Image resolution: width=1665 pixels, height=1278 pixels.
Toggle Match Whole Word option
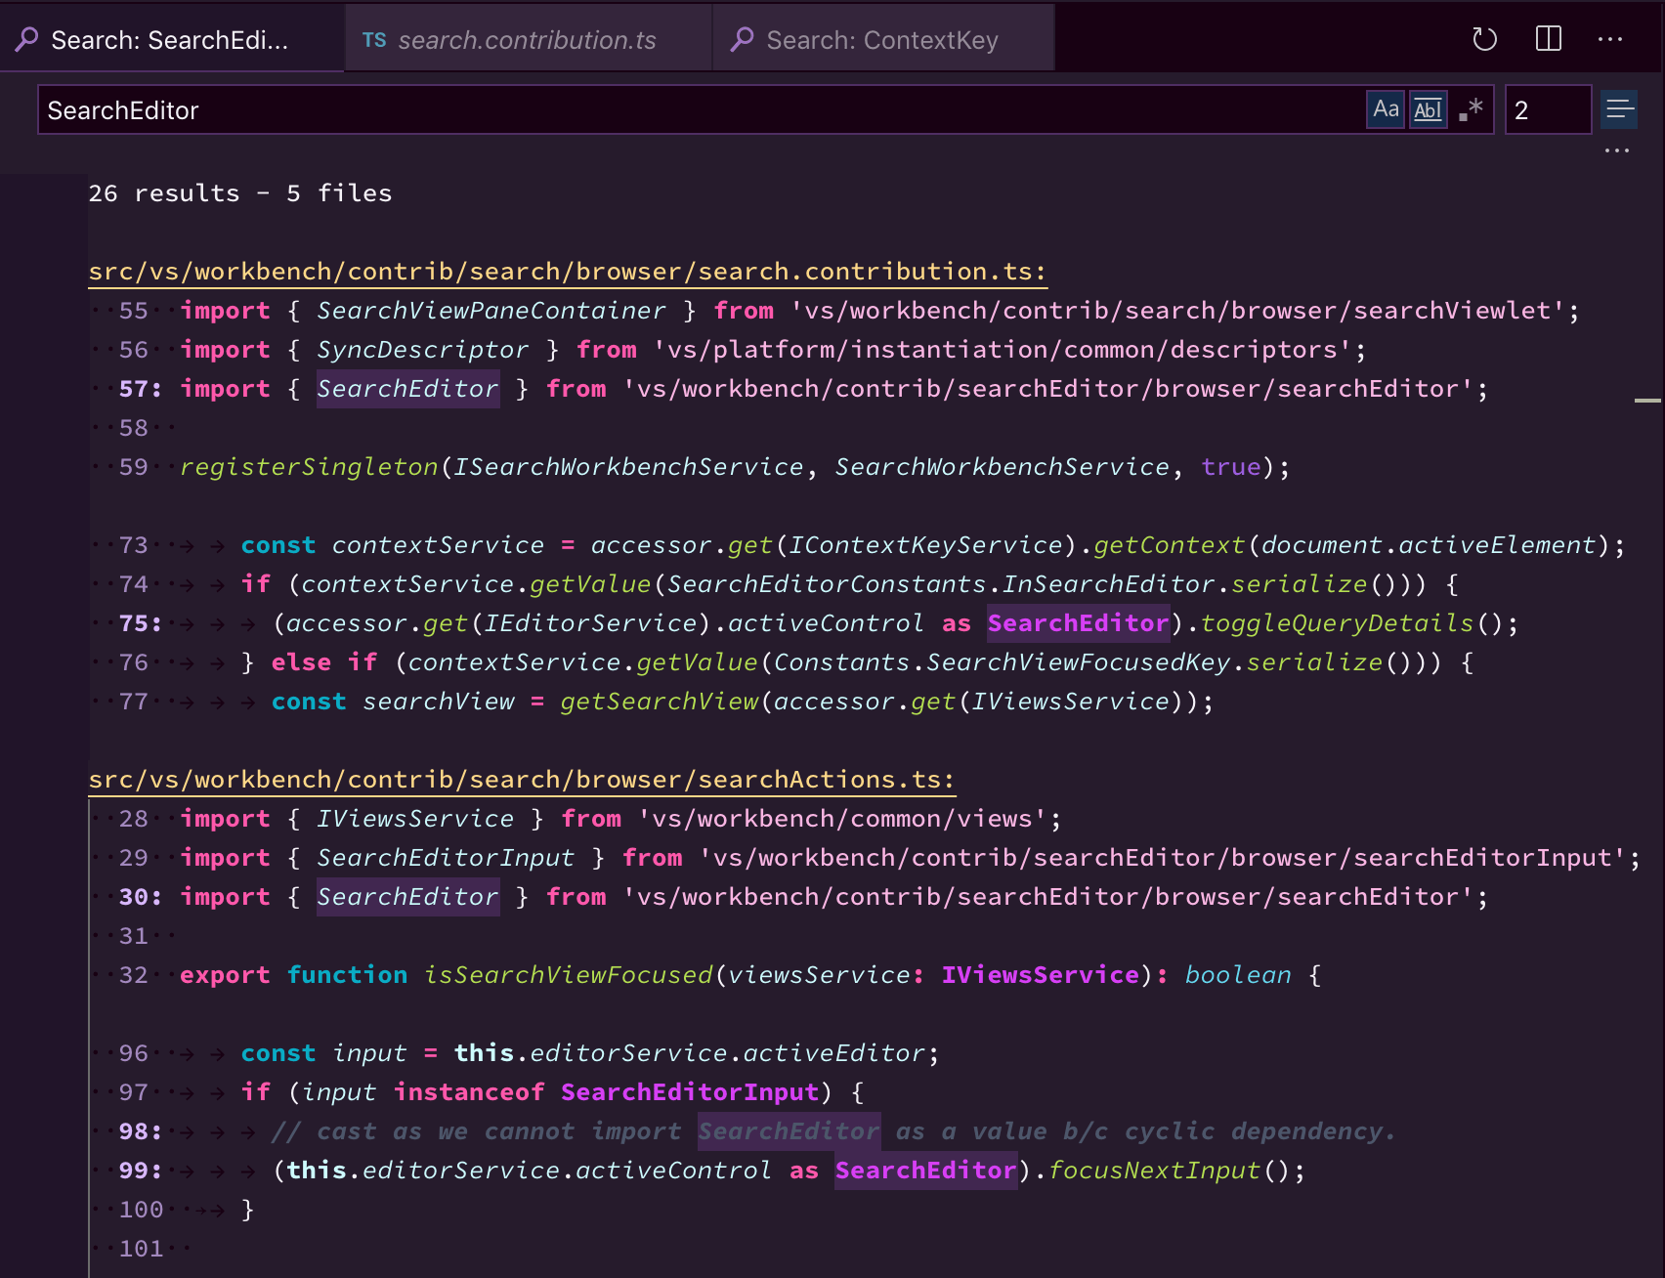coord(1428,109)
